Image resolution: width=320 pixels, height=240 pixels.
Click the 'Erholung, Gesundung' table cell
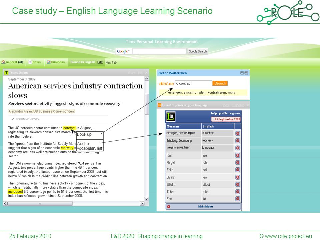point(183,141)
